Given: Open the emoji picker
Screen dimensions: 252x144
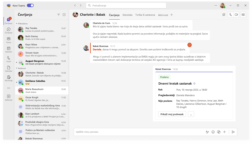Looking at the screenshot, I should 213,132.
